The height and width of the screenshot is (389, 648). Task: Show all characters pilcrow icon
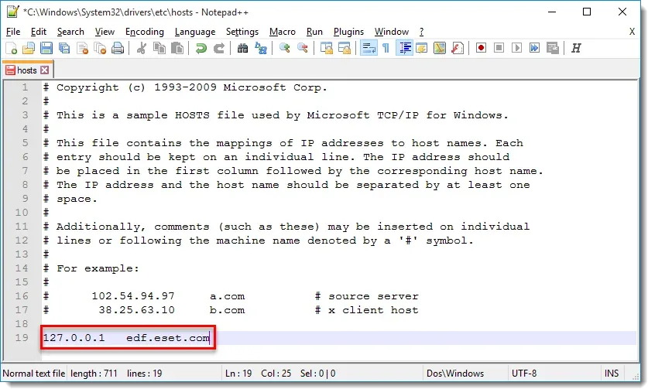pyautogui.click(x=386, y=48)
